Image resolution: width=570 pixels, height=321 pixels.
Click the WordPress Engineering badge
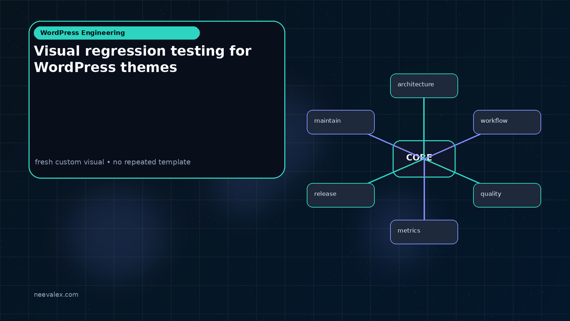117,33
